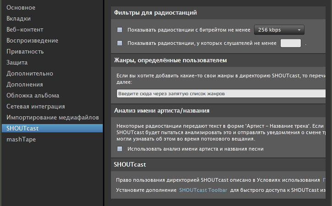Enable minimum listeners station filter checkbox
Screen dimensions: 332x206
[x=120, y=43]
